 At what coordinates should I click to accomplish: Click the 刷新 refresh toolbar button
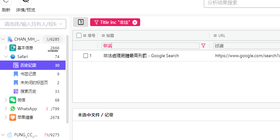click(x=6, y=6)
